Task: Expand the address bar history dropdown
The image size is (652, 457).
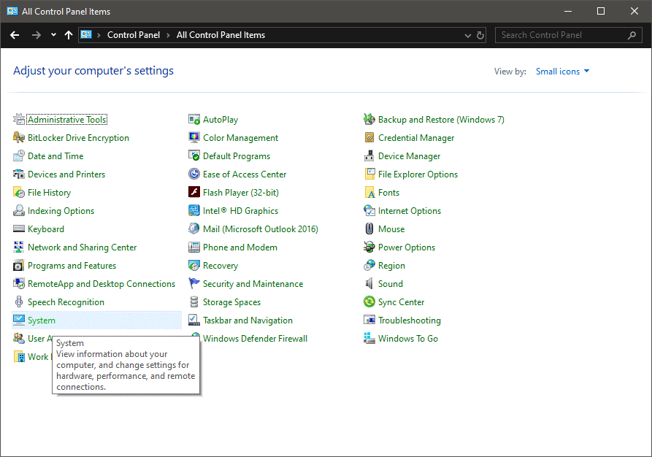Action: click(468, 34)
